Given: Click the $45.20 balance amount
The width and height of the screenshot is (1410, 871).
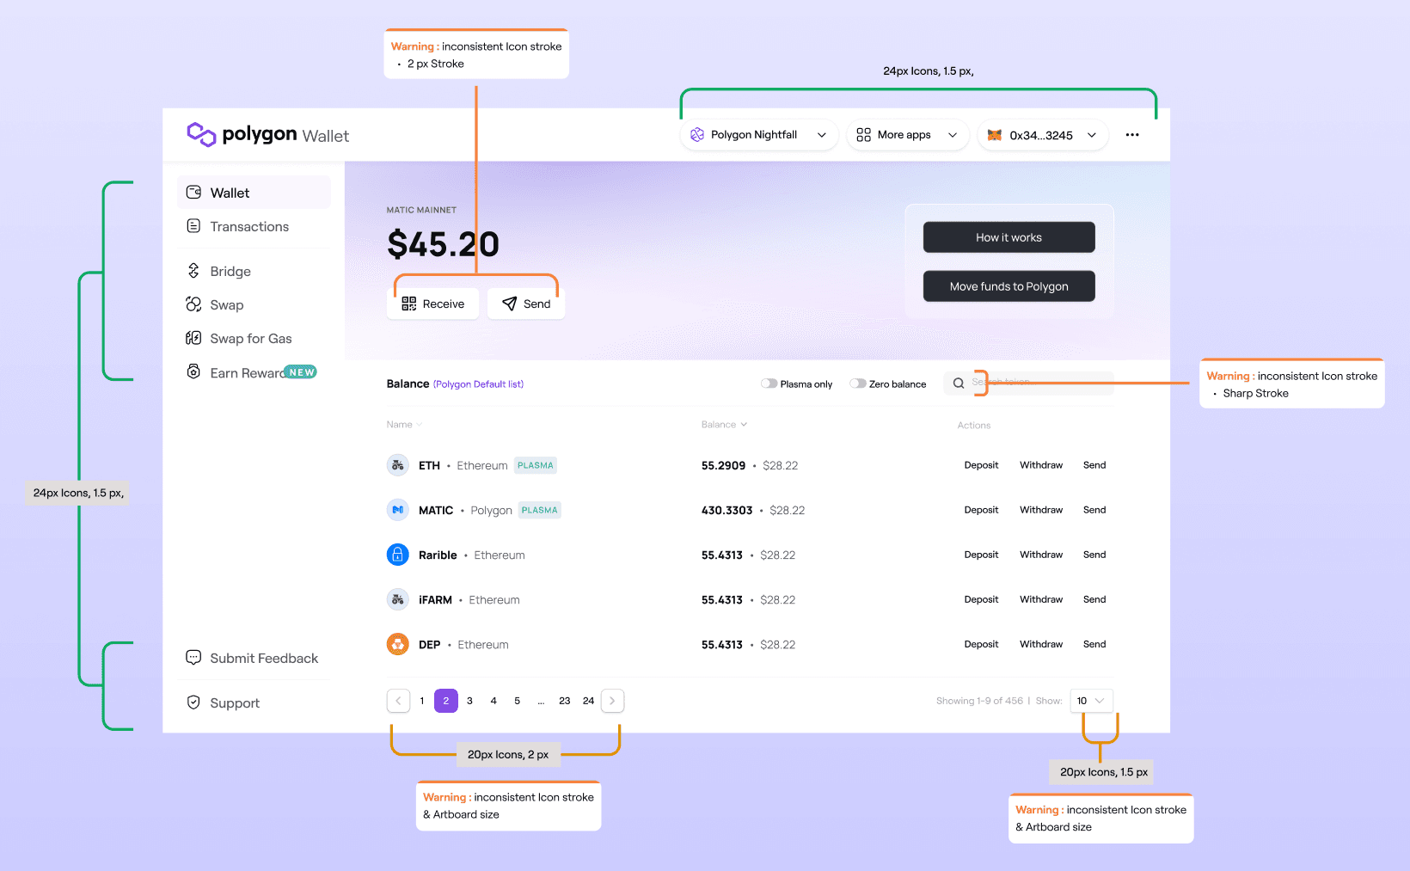Looking at the screenshot, I should (x=443, y=244).
